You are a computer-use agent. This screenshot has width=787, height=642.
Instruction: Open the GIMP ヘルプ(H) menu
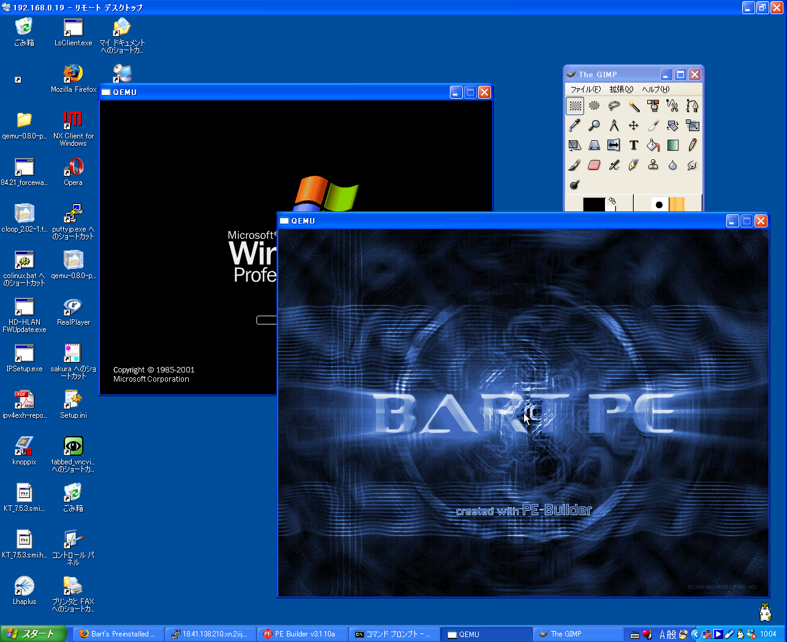tap(655, 89)
